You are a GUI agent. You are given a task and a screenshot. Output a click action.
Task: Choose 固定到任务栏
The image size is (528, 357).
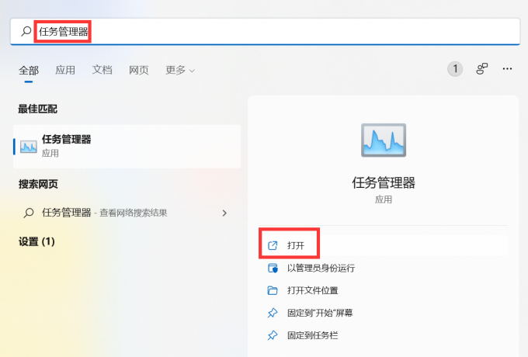tap(384, 335)
